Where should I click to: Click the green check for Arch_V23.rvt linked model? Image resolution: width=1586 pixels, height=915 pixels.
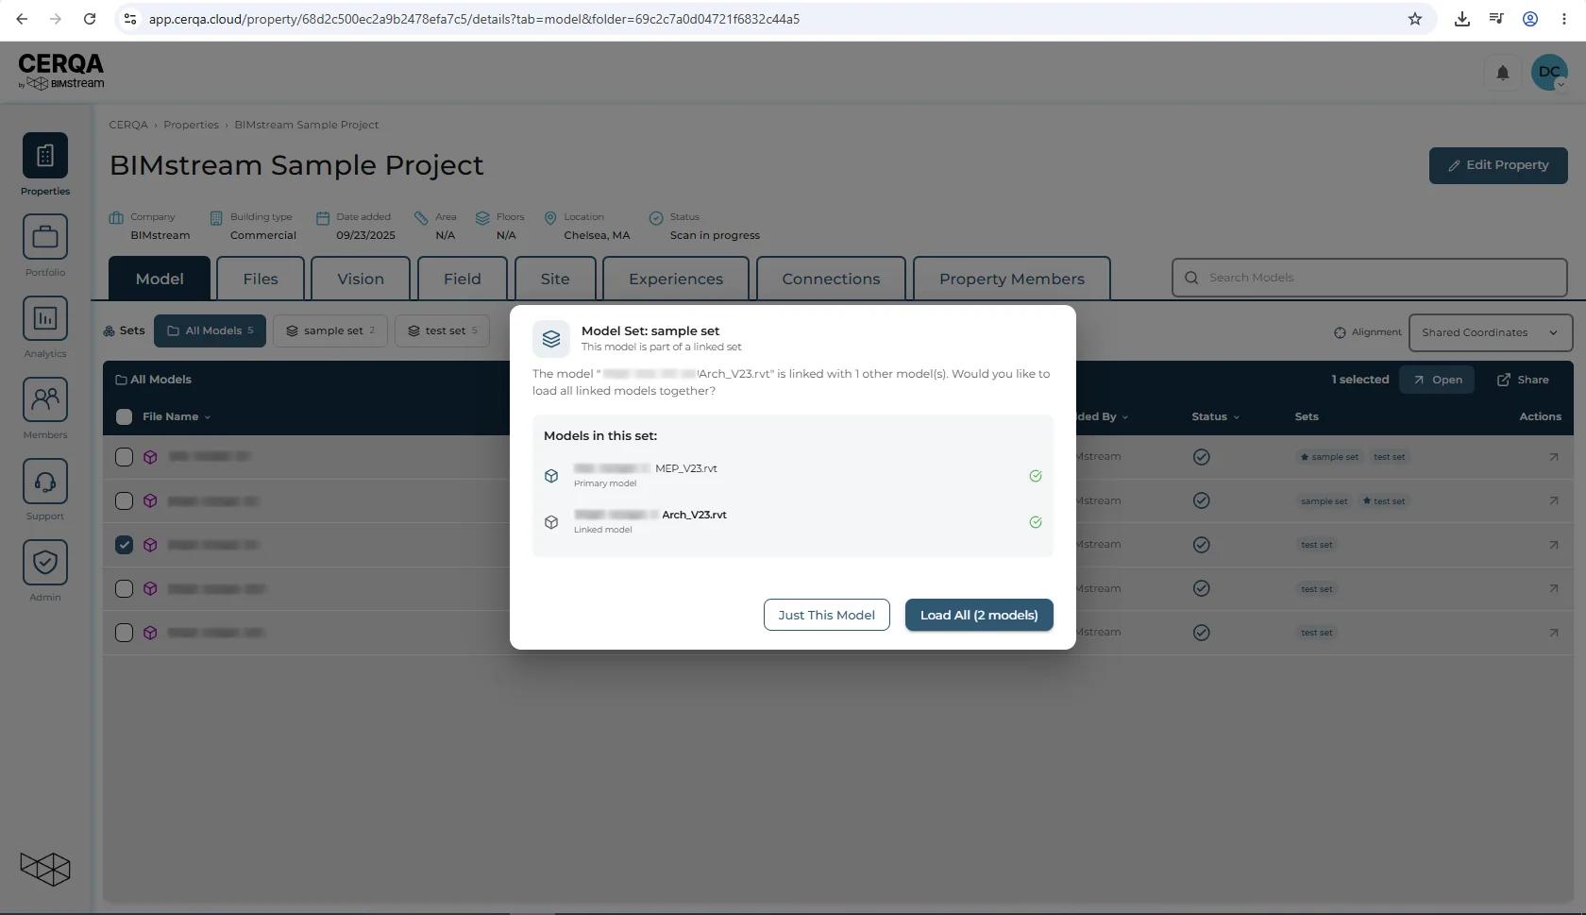point(1036,522)
